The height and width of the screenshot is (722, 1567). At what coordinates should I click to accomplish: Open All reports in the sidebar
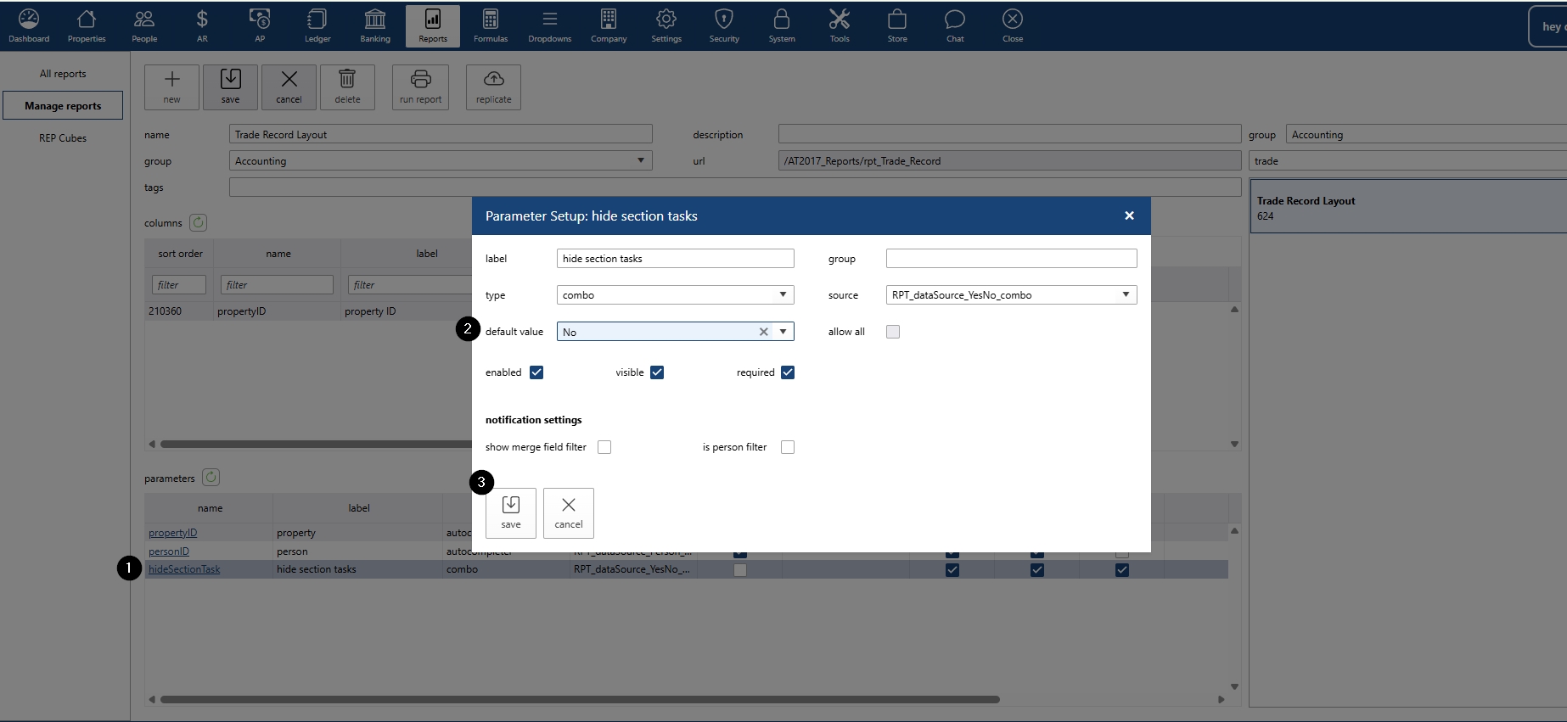63,74
